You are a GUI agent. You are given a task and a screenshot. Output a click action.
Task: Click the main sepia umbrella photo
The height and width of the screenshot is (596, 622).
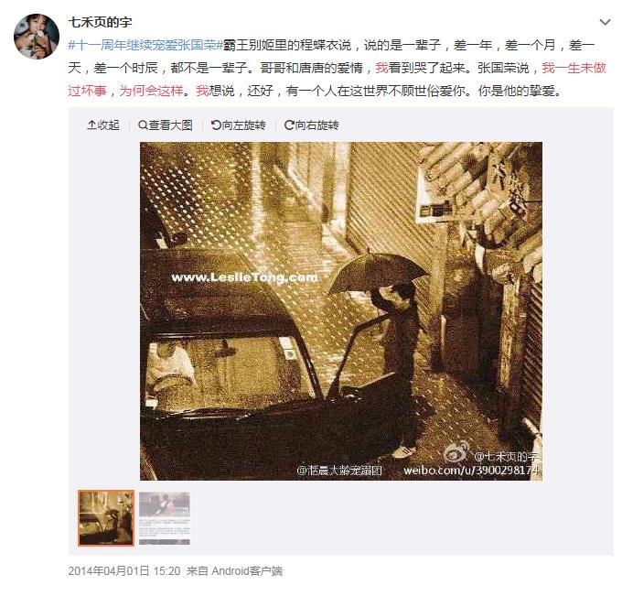coord(341,311)
